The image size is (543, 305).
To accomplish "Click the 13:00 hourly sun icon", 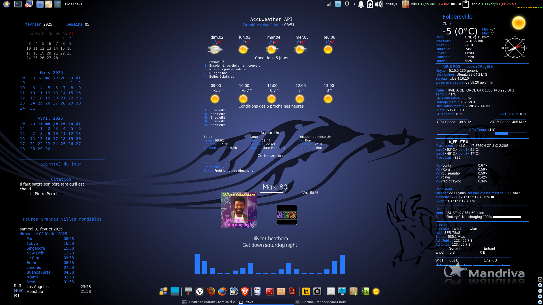I will tap(328, 99).
